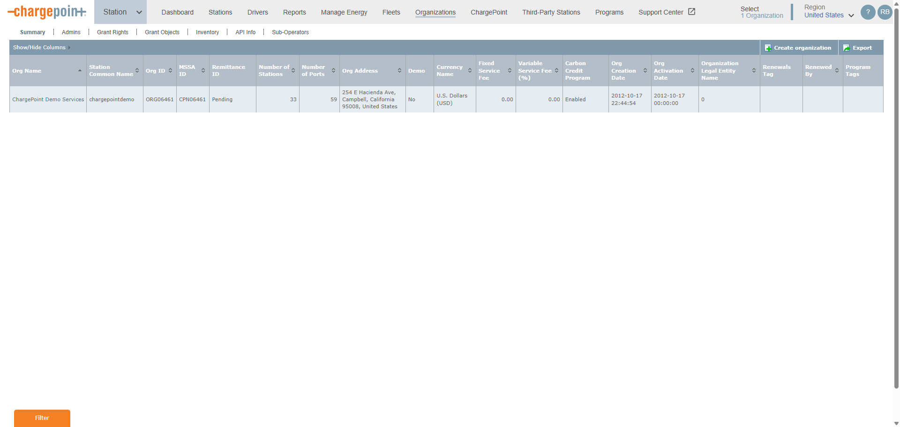Click the Create organization button
Image resolution: width=900 pixels, height=427 pixels.
(799, 48)
